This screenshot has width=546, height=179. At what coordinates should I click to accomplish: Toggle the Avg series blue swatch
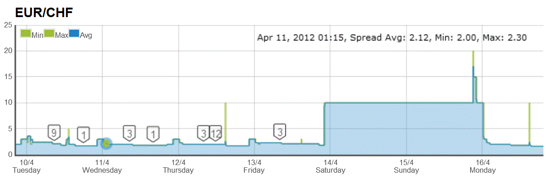(74, 33)
